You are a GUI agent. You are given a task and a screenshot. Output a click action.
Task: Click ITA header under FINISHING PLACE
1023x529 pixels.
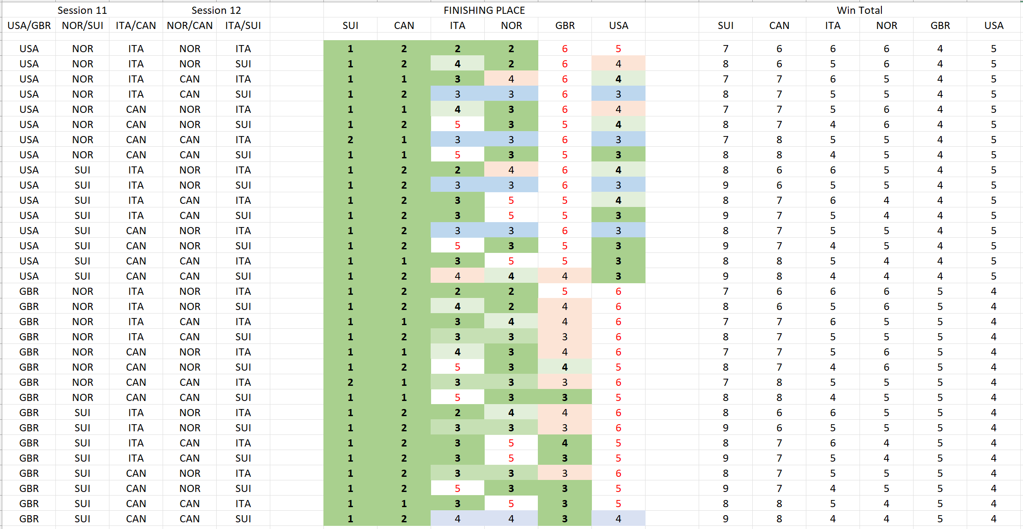coord(457,25)
